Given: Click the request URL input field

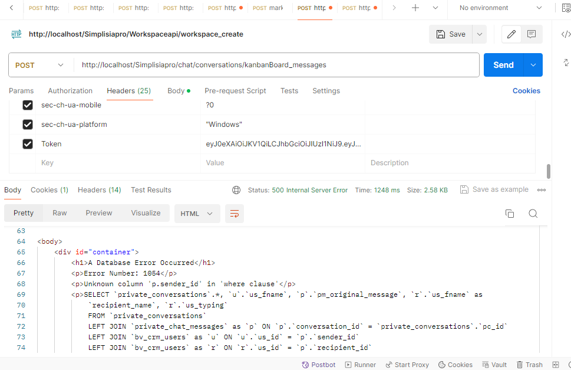Looking at the screenshot, I should pos(276,65).
